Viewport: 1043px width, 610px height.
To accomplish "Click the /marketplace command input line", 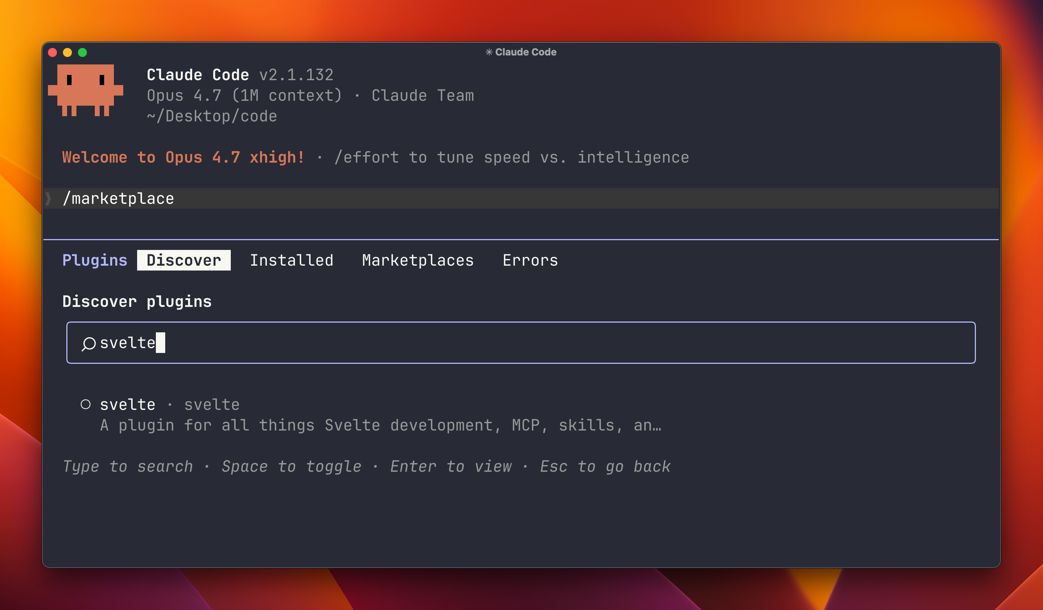I will [521, 199].
